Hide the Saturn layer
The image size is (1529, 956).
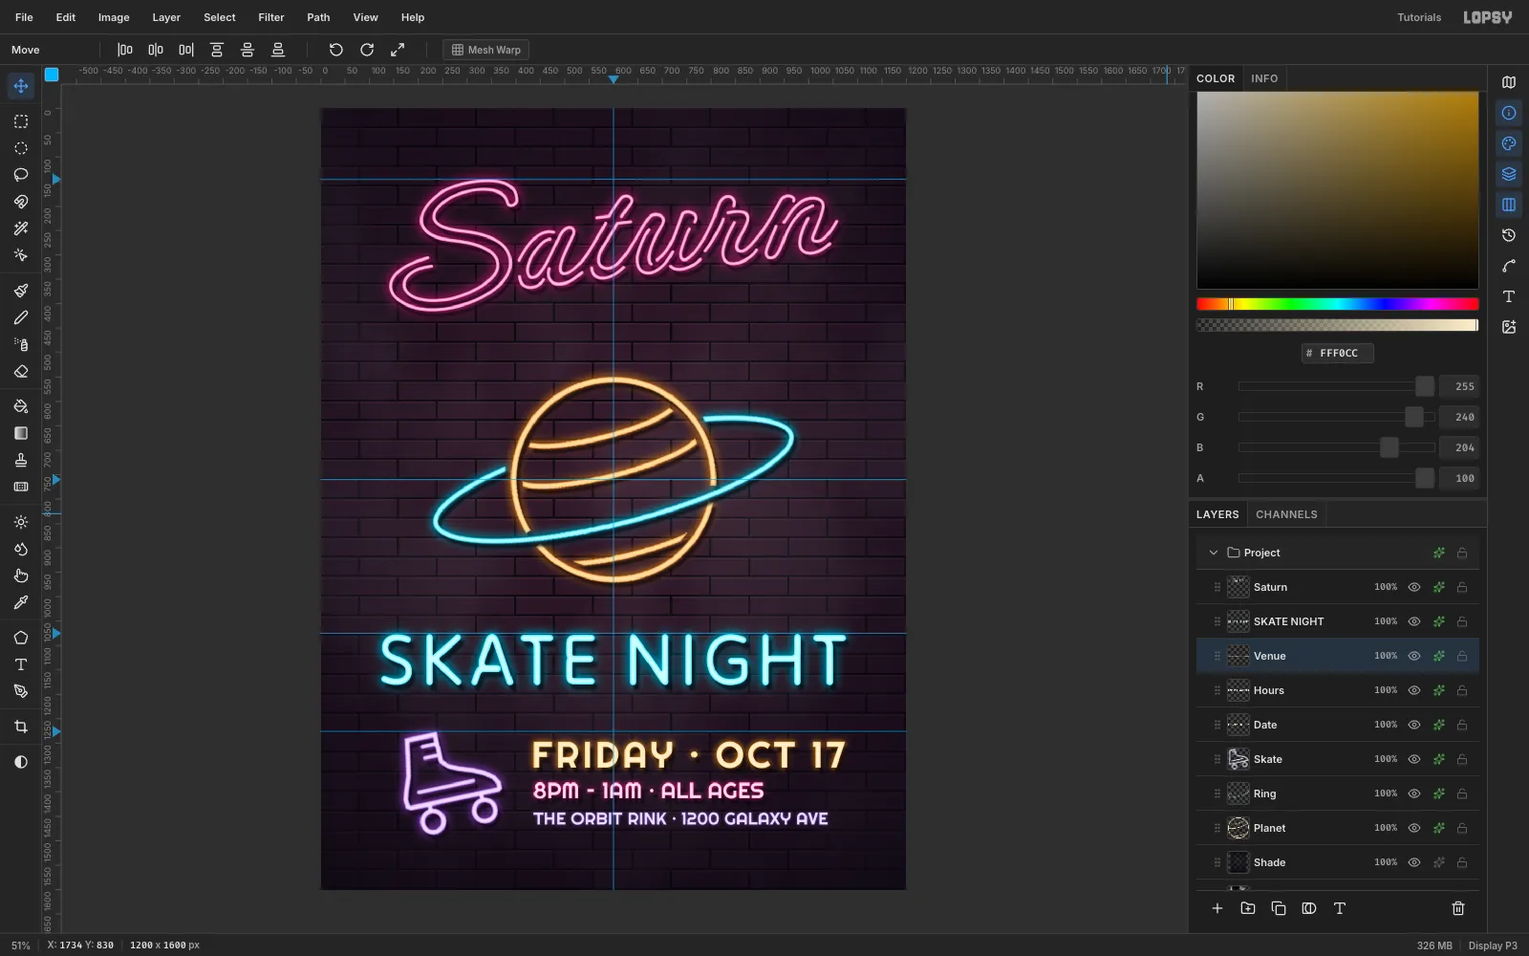(1414, 587)
